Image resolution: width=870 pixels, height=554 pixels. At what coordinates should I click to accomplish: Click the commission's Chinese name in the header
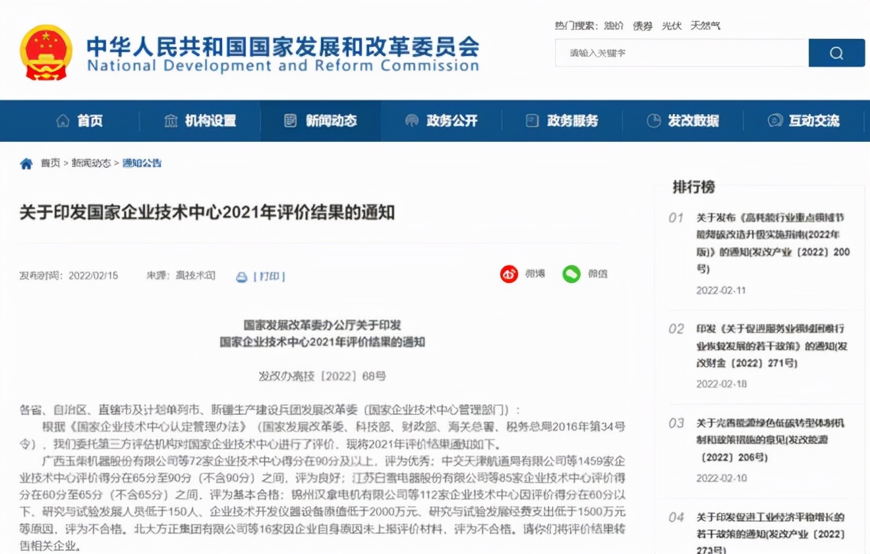283,46
